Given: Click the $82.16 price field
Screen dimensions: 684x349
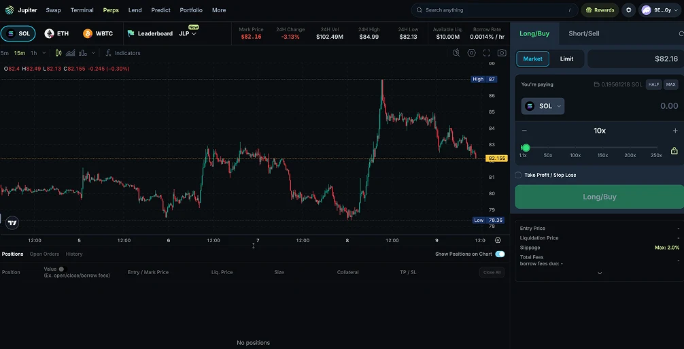Looking at the screenshot, I should [x=635, y=59].
